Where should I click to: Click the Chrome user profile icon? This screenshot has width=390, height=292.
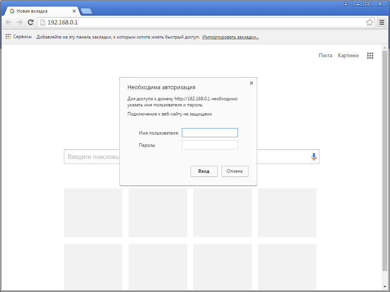click(346, 3)
